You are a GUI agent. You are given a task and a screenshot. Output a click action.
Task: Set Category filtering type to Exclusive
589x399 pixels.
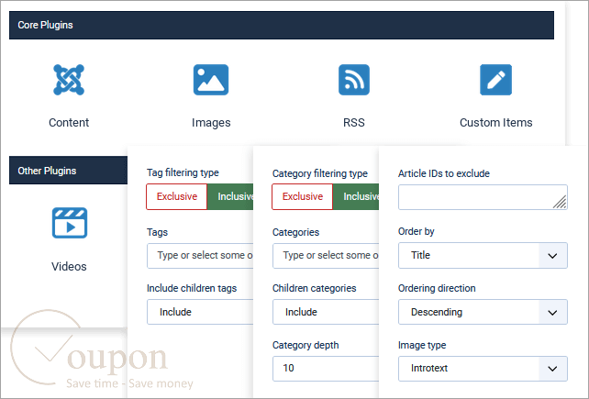(x=303, y=196)
